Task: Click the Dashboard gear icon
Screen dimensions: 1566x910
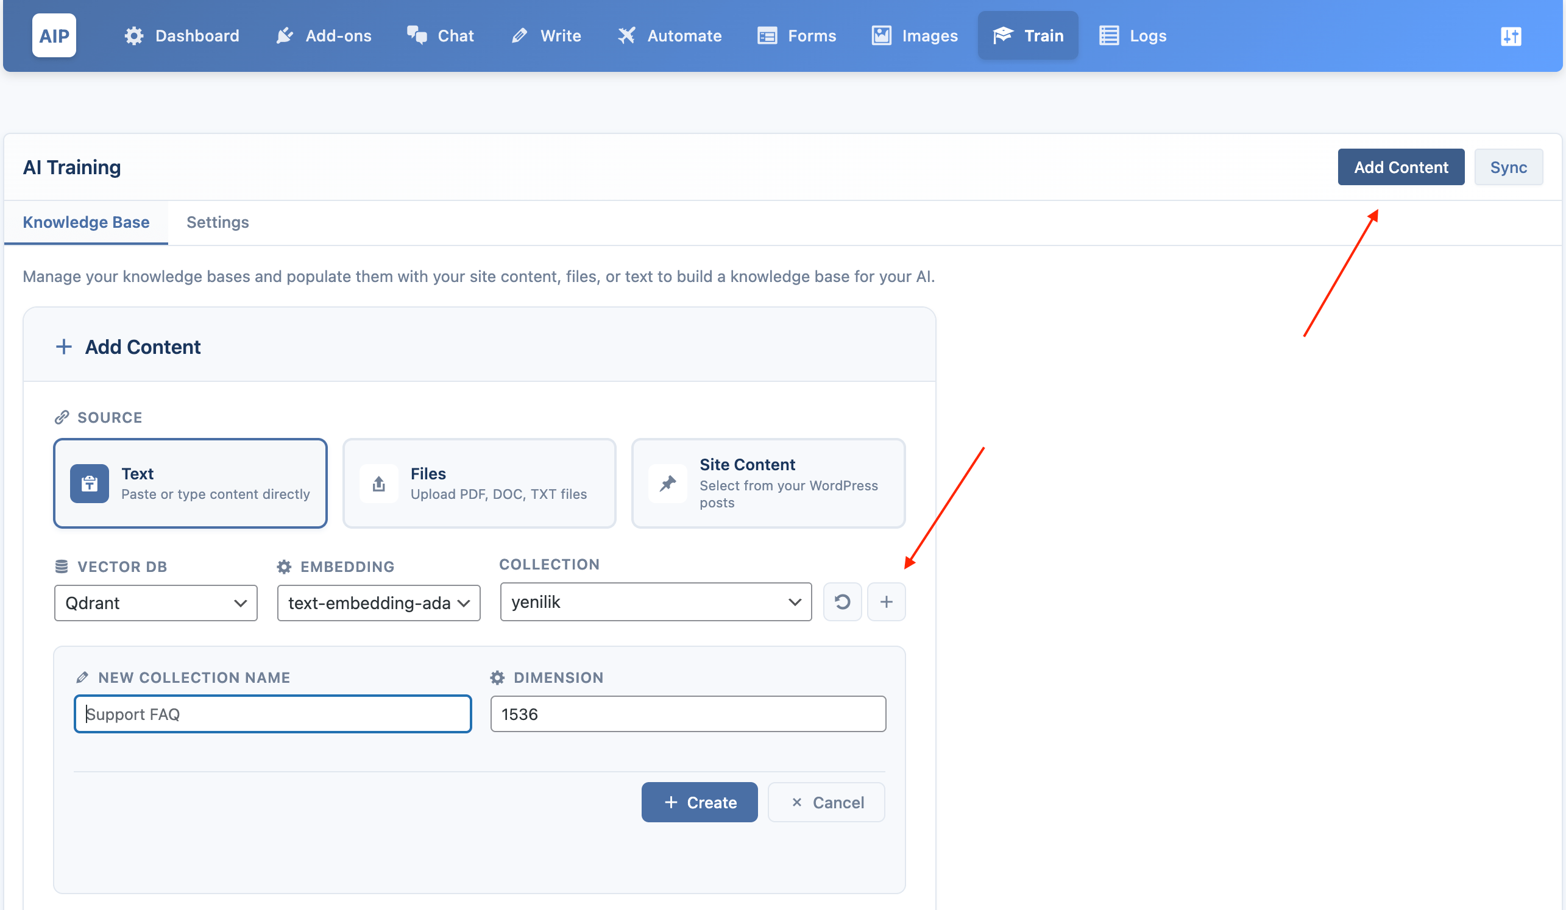Action: pos(133,35)
